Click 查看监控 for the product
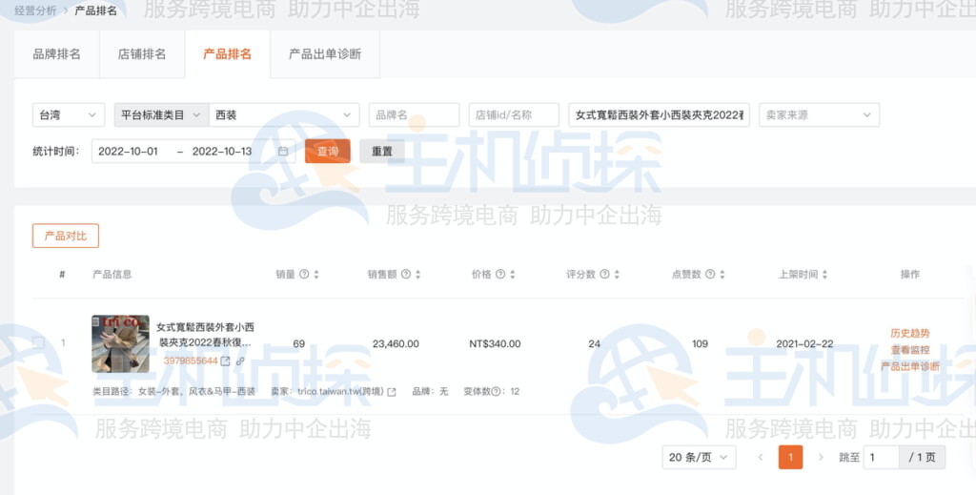The height and width of the screenshot is (495, 976). pos(910,350)
